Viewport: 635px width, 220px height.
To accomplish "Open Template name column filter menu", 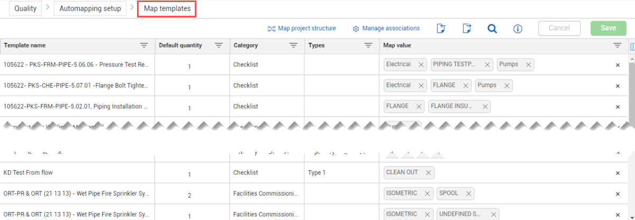I will tap(144, 45).
